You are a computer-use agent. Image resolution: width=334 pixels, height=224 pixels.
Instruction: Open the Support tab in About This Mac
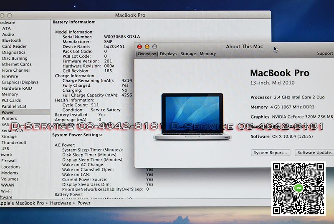tap(325, 53)
